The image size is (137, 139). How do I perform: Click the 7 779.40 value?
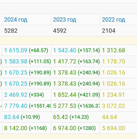tap(16, 106)
